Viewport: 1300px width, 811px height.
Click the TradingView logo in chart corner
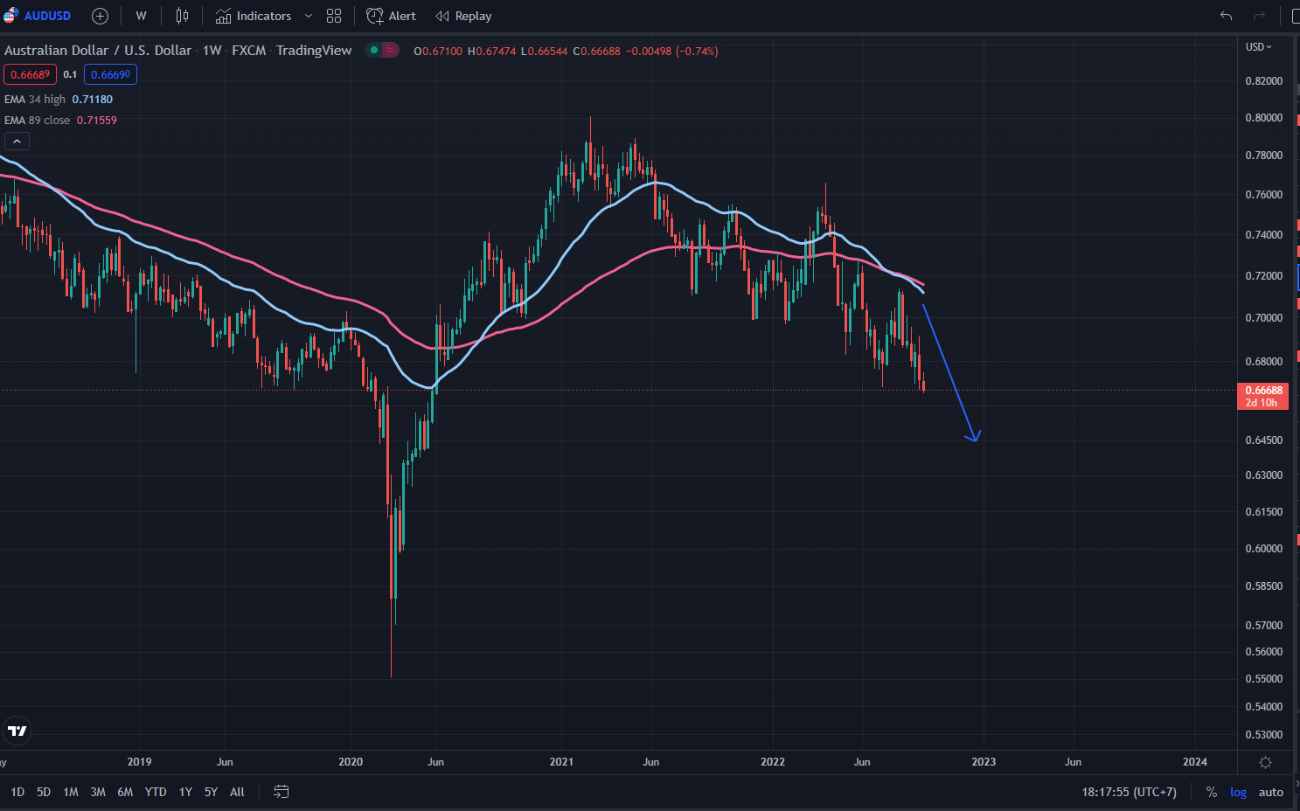click(x=17, y=731)
